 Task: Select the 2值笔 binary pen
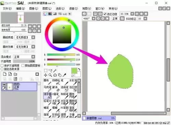point(56,96)
